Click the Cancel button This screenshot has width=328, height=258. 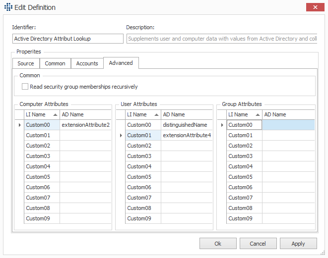coord(258,244)
